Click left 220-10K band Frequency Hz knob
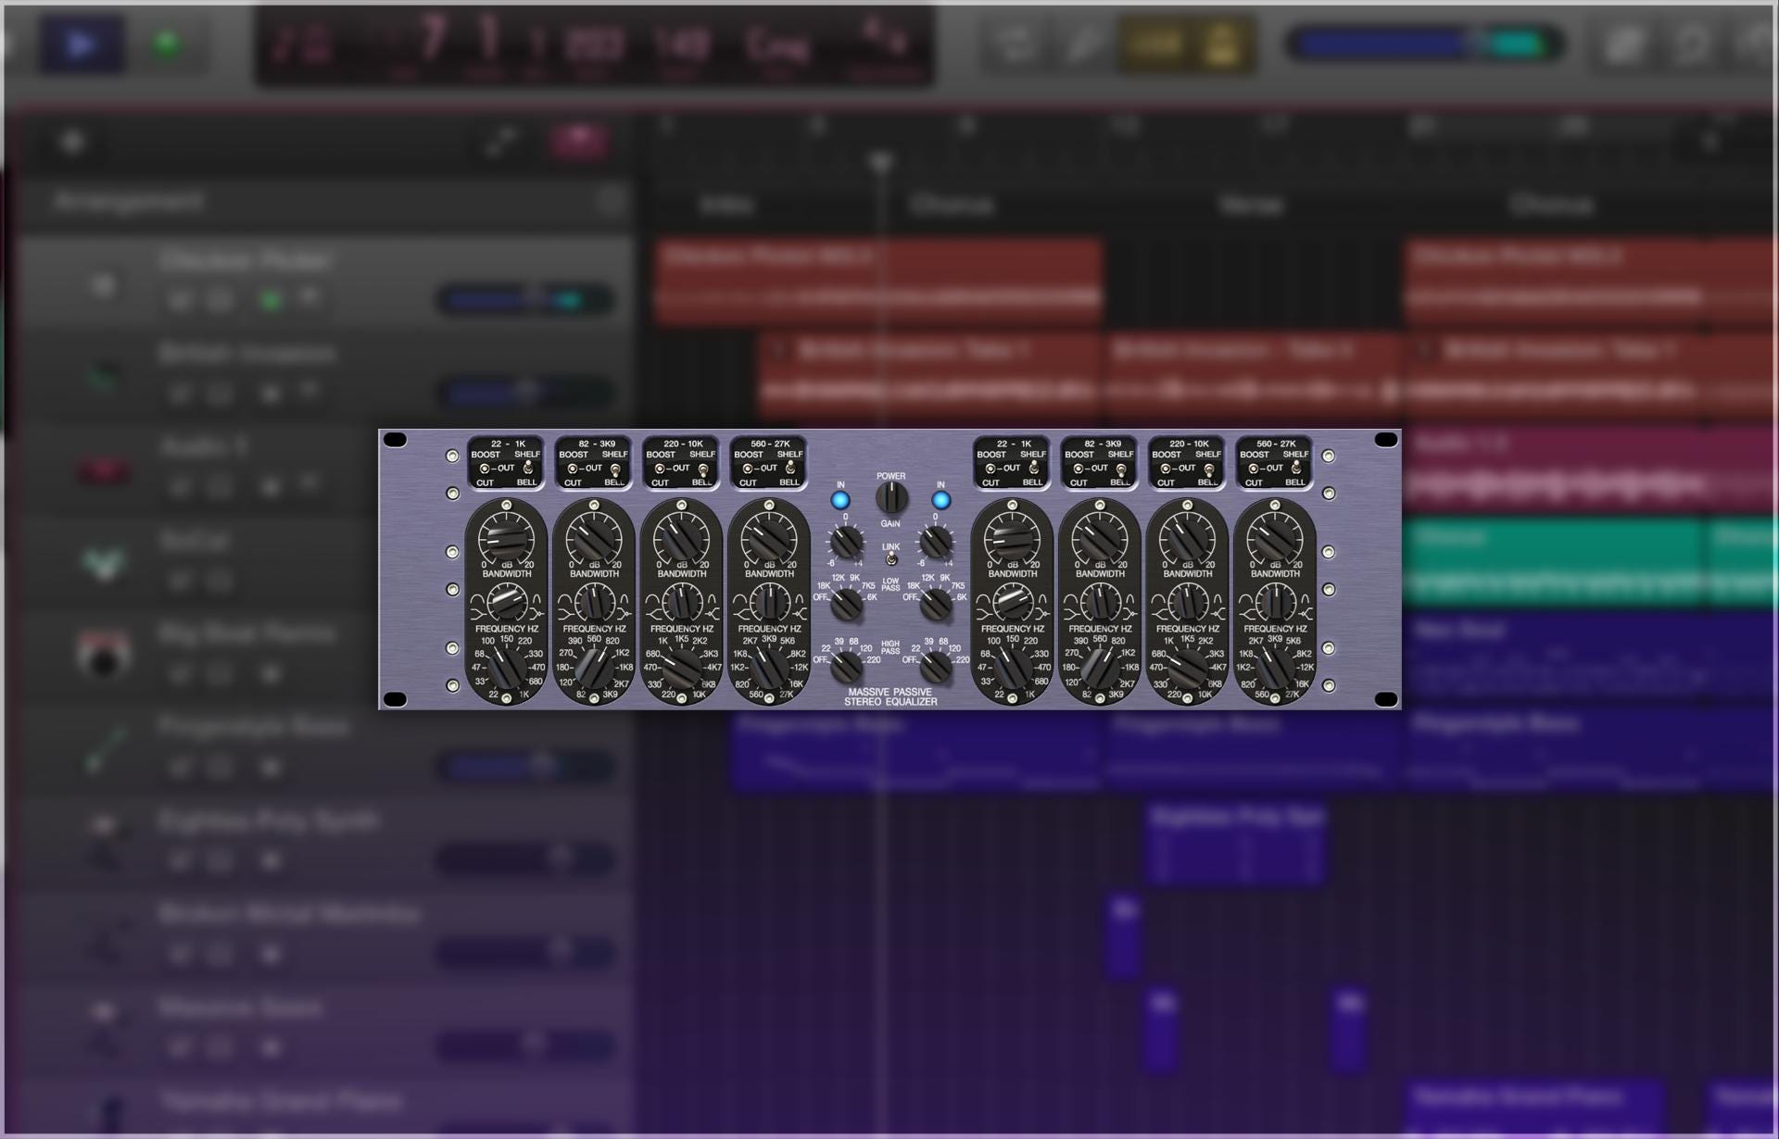The image size is (1779, 1139). (681, 667)
